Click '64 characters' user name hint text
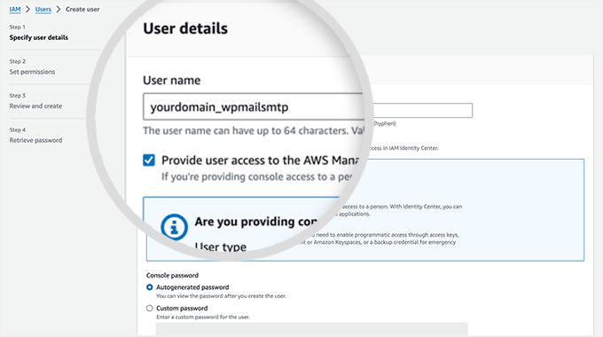The width and height of the screenshot is (603, 337). click(254, 130)
